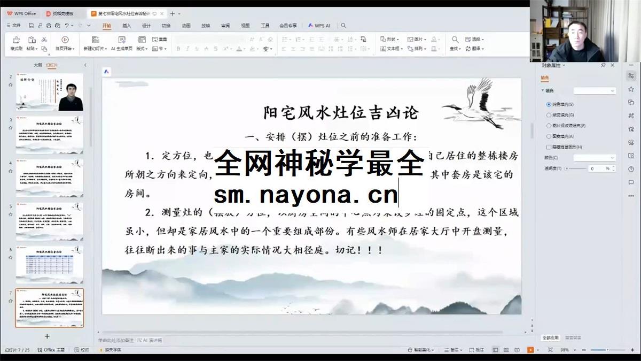The height and width of the screenshot is (361, 641).
Task: Click the star icon in right sidebar
Action: 631,89
